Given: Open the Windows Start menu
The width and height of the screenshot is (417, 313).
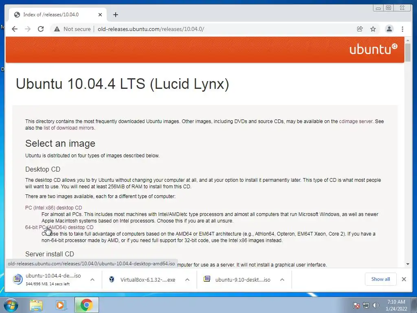Looking at the screenshot, I should [x=11, y=305].
